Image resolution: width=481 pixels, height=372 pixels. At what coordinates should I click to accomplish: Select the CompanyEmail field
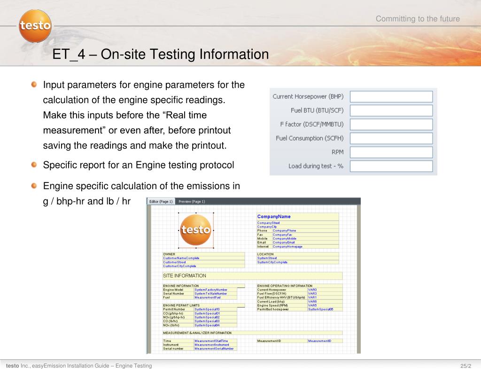point(305,242)
